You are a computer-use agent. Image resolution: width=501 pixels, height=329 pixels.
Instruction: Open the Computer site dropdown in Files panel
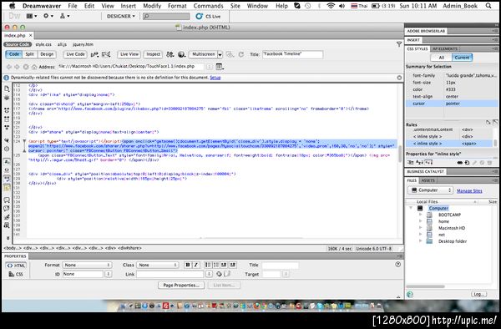(x=431, y=190)
